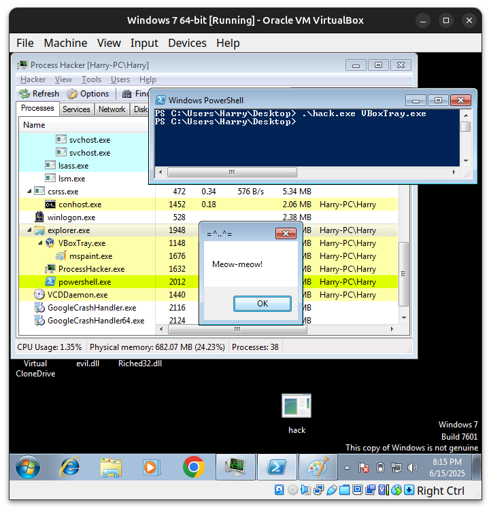The image size is (491, 511).
Task: Open Options in Process Hacker toolbar
Action: point(88,94)
